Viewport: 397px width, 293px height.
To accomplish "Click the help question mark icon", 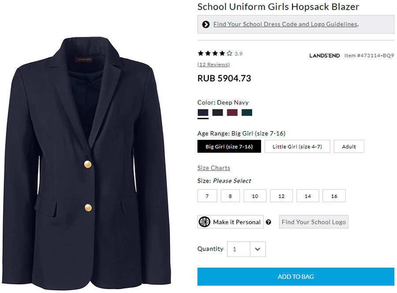I will coord(269,222).
